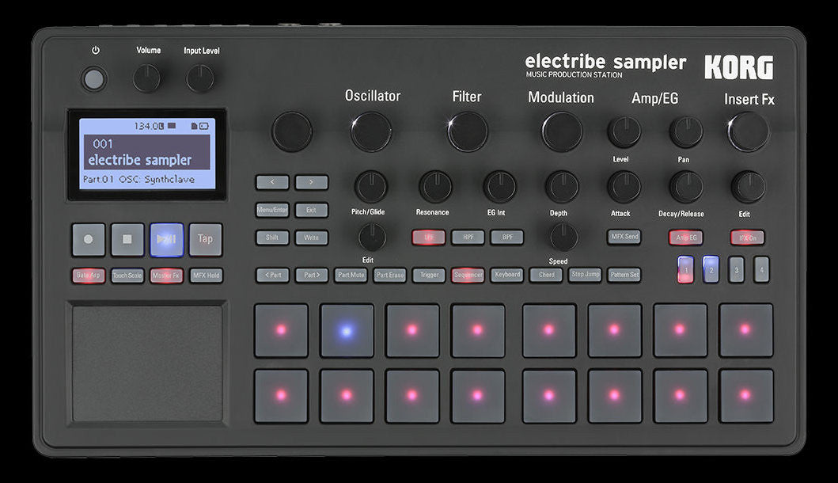
Task: Select step bar button 2
Action: 711,269
